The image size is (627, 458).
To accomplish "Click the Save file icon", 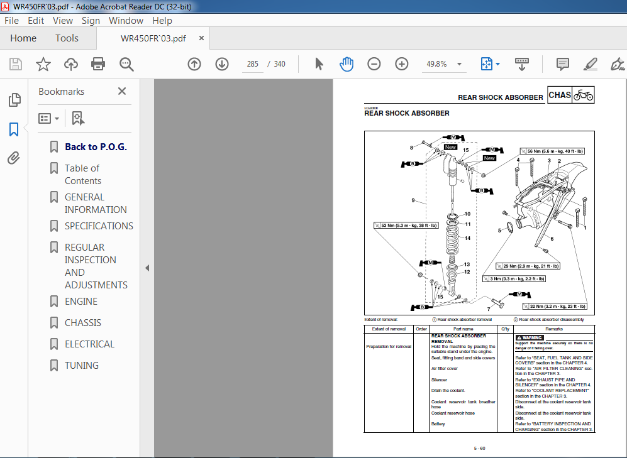I will coord(16,64).
